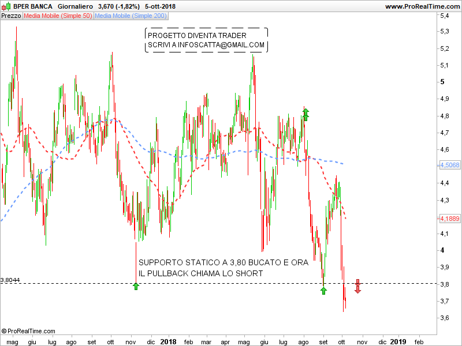This screenshot has width=462, height=346.
Task: Click the candlestick chart icon beside BPER BANCA
Action: (x=6, y=6)
